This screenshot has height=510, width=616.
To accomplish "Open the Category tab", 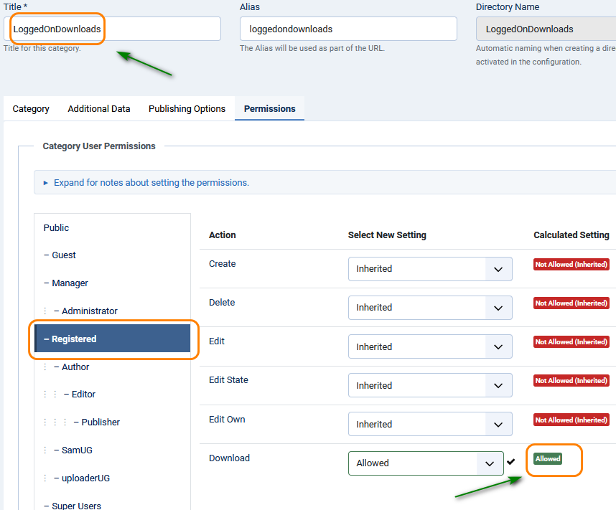I will click(31, 109).
